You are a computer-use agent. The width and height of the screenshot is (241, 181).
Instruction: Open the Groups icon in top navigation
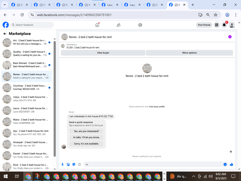[140, 25]
